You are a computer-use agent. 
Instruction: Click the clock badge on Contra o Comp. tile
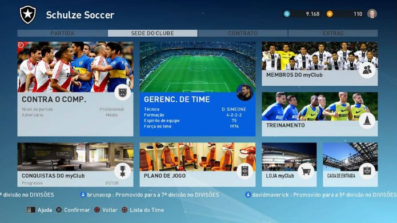[21, 45]
